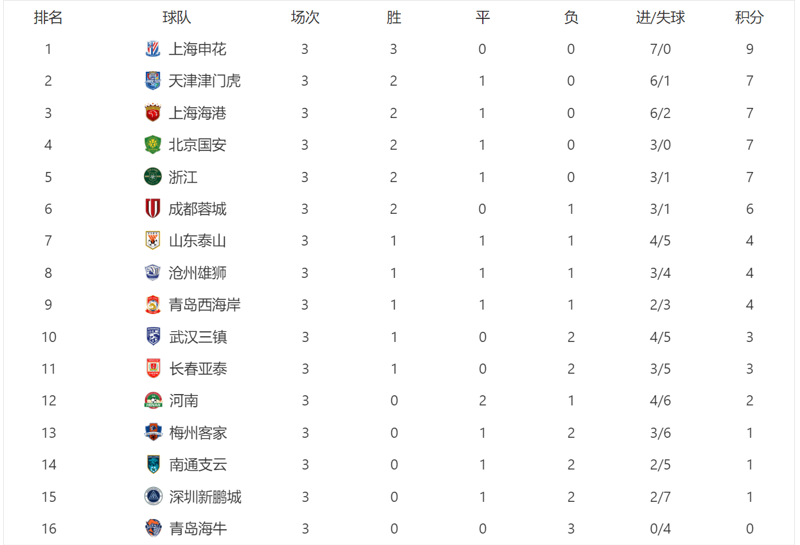Click the 深圳新鹏城 circular emblem
This screenshot has height=545, width=800.
[153, 496]
